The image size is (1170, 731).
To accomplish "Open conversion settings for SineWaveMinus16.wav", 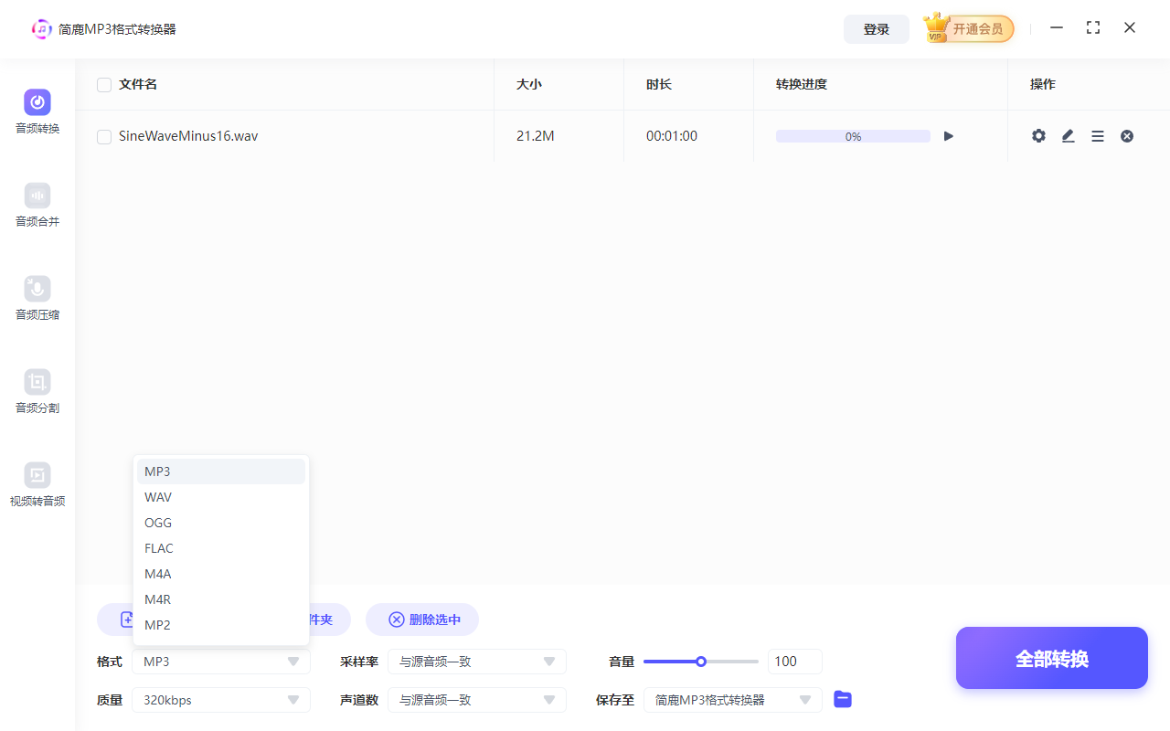I will [x=1038, y=135].
